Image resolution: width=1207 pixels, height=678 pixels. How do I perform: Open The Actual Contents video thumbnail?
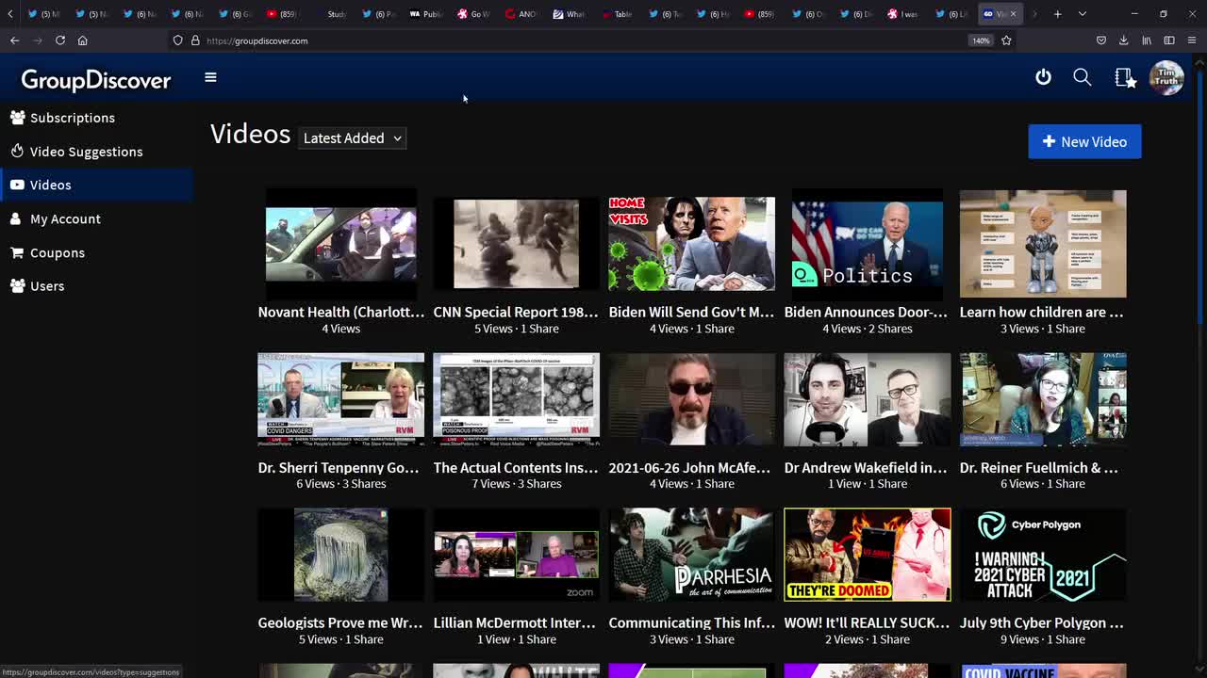(x=516, y=399)
